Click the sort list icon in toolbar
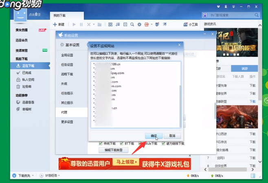 [118, 24]
